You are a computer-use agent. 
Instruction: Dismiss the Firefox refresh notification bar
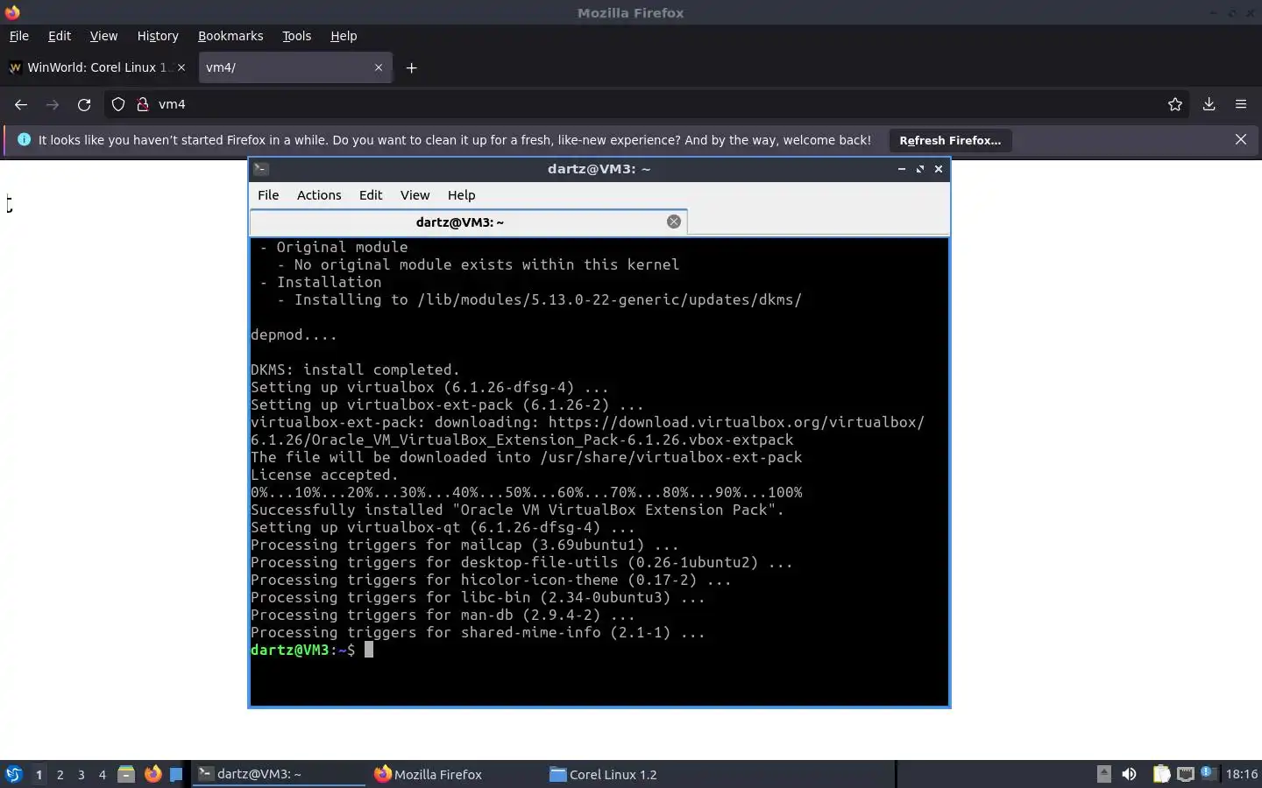tap(1241, 139)
